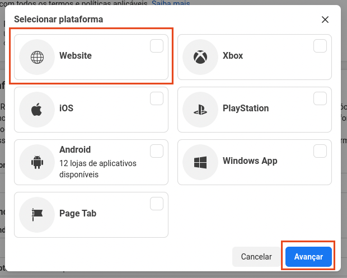Click '12 lojas de aplicativos disponíveis' text
347x278 pixels.
[x=98, y=169]
